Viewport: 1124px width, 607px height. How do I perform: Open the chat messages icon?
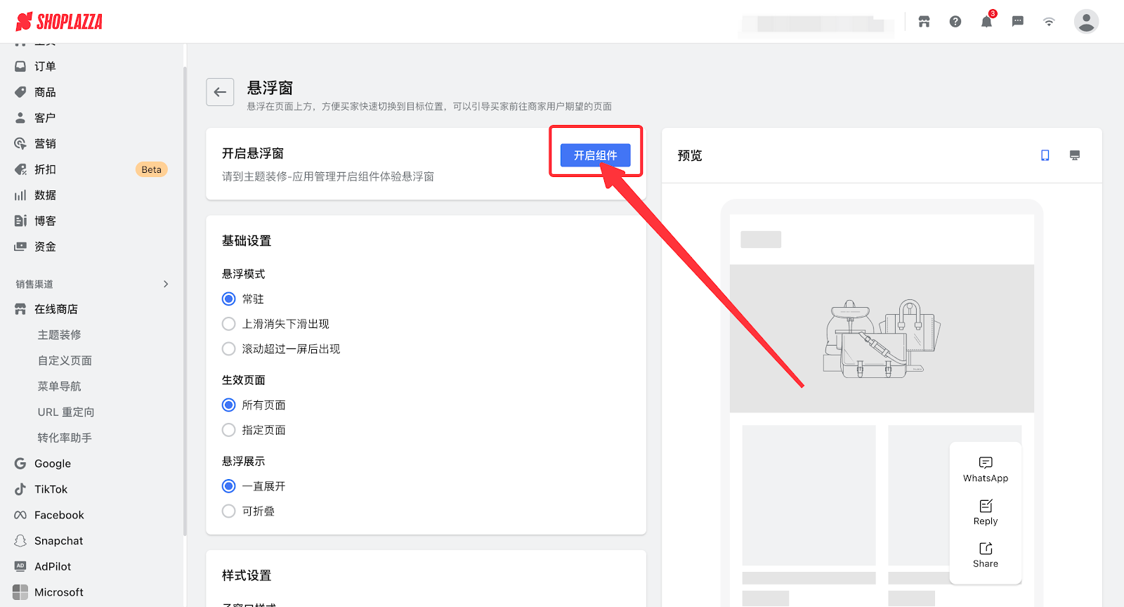tap(1017, 22)
